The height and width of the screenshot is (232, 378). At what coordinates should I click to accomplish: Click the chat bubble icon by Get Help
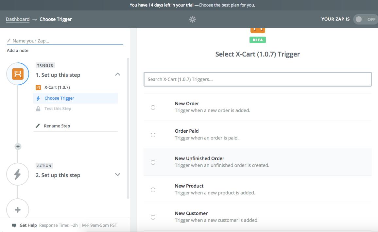click(14, 225)
